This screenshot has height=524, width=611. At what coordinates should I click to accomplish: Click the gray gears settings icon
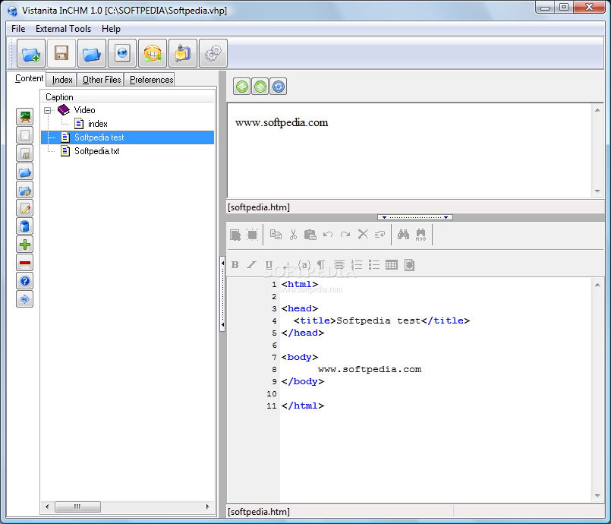[x=213, y=53]
